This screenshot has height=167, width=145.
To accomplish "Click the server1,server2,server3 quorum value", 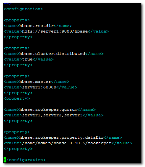I will click(52, 115).
